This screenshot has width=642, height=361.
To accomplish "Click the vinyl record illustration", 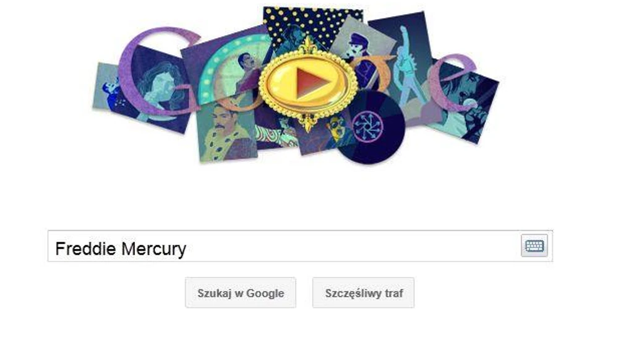I will pyautogui.click(x=370, y=128).
